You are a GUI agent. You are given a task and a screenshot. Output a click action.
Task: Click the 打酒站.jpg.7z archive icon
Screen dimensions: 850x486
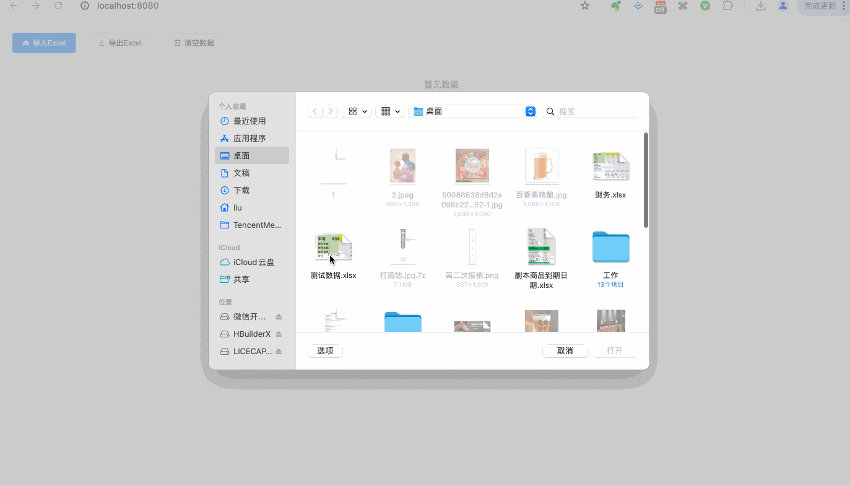pyautogui.click(x=402, y=246)
